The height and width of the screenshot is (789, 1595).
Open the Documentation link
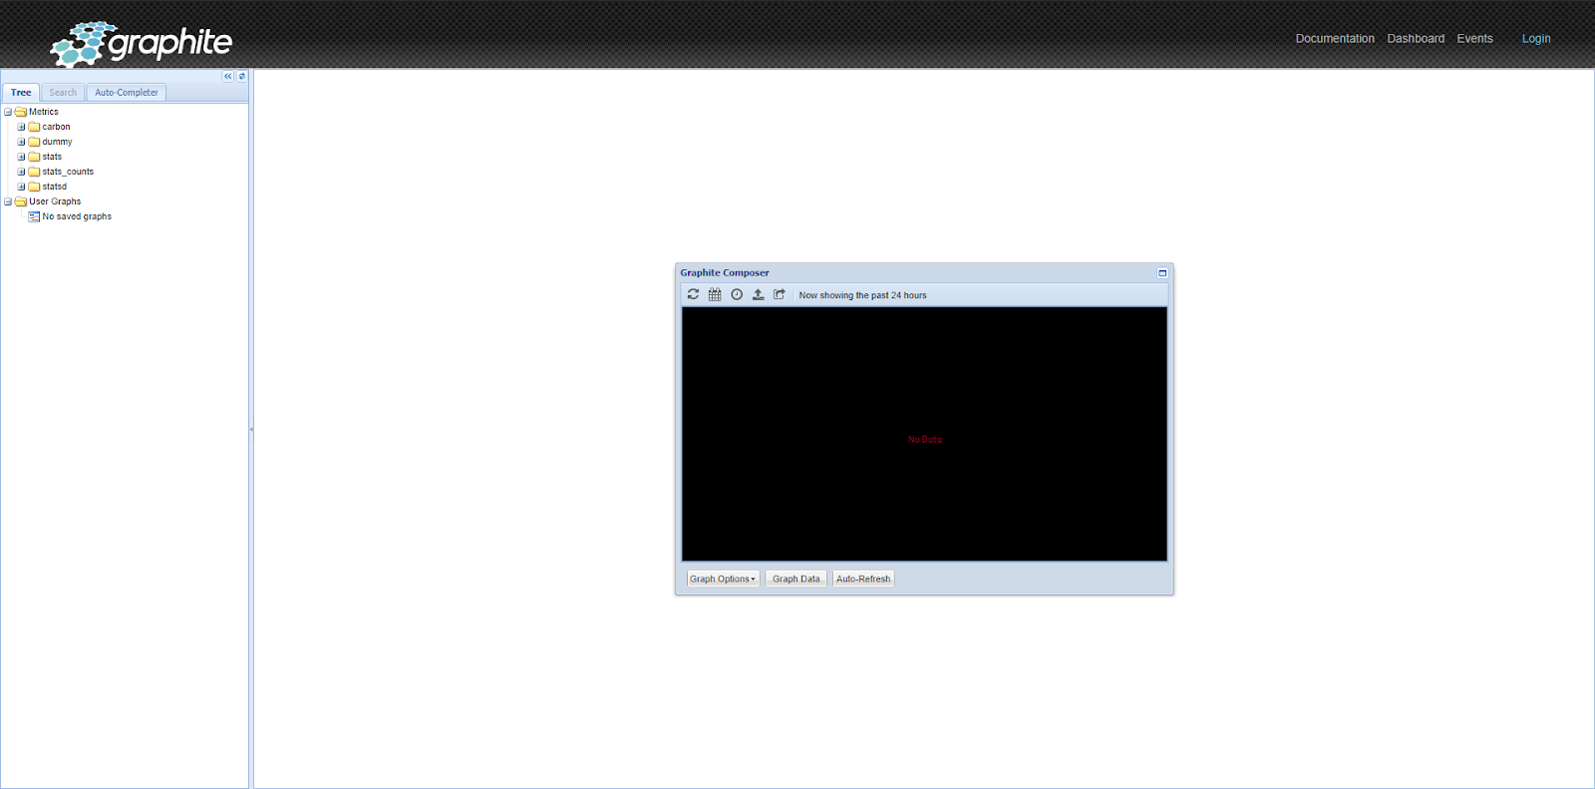(x=1335, y=39)
